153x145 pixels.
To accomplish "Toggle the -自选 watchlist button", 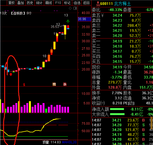I will pos(76,3).
